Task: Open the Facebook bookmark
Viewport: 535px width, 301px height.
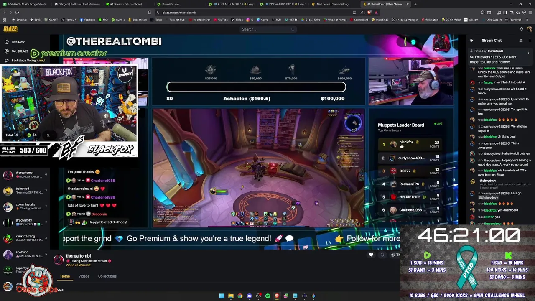Action: tap(88, 20)
